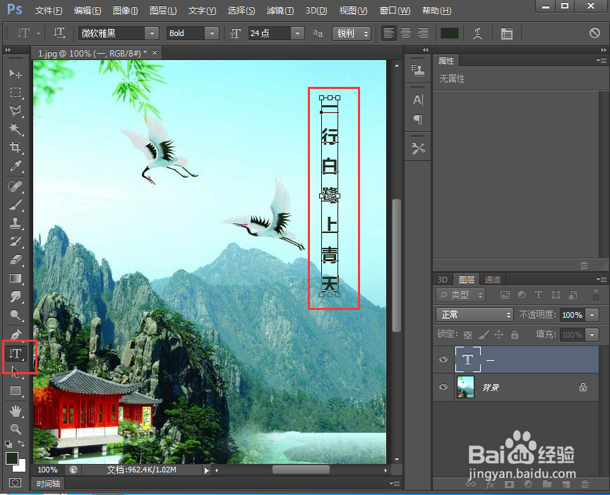Open the 图层(L) menu
The image size is (610, 495).
(163, 11)
